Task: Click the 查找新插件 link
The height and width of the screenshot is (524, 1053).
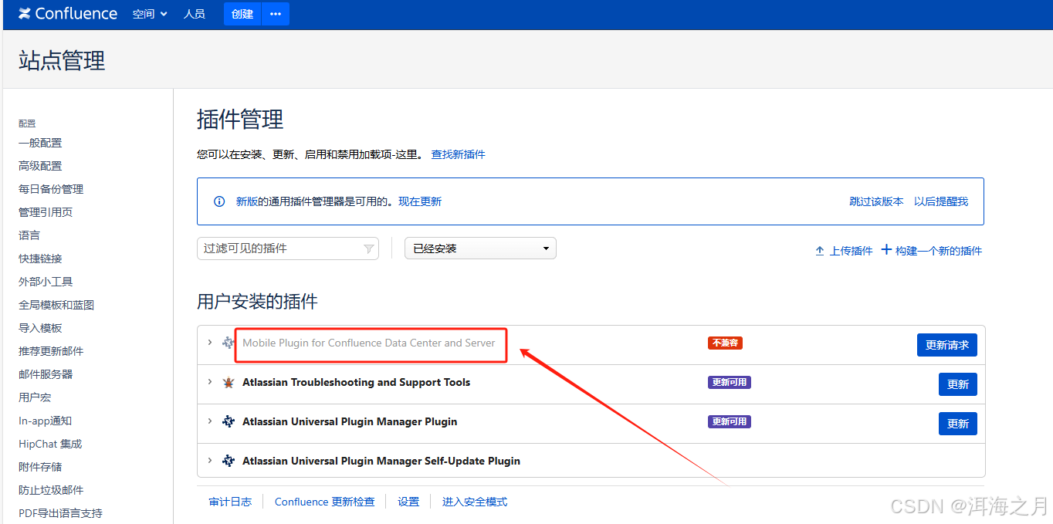Action: point(458,154)
